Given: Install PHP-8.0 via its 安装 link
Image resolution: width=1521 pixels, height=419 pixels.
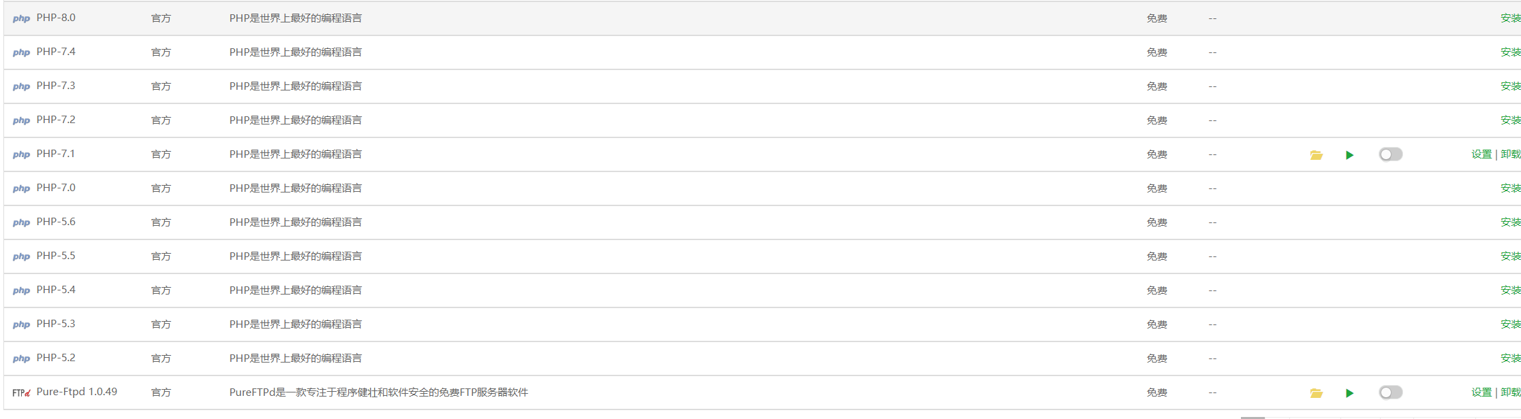Looking at the screenshot, I should pyautogui.click(x=1510, y=18).
